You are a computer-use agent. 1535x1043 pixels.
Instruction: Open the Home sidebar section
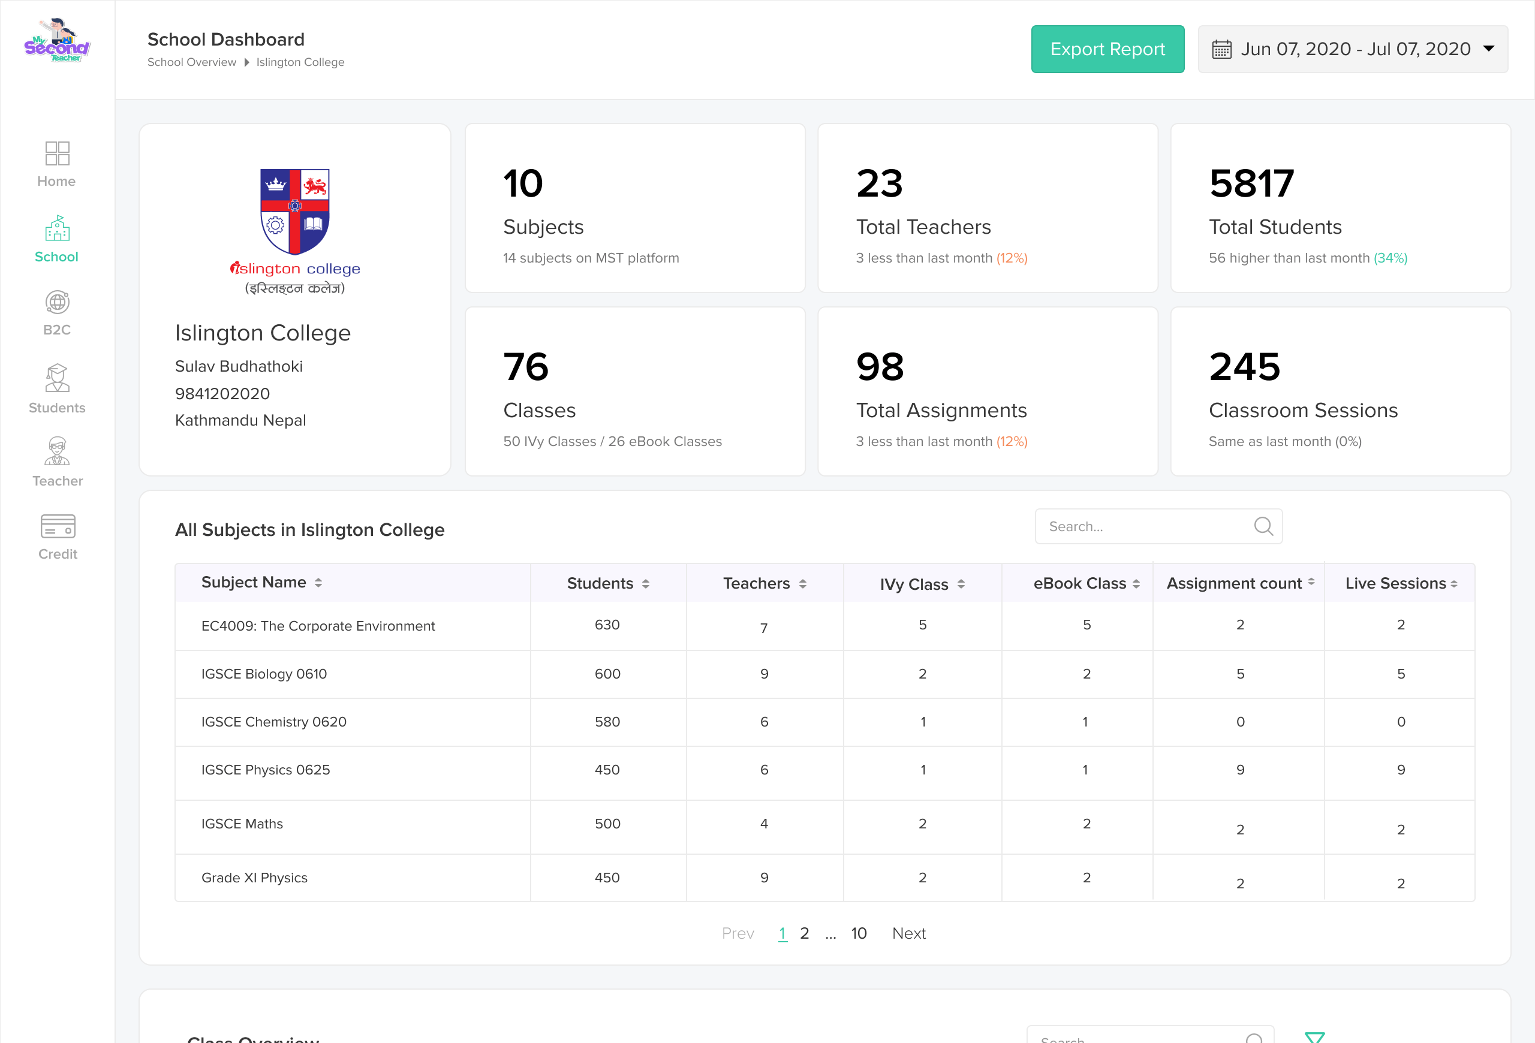(57, 164)
